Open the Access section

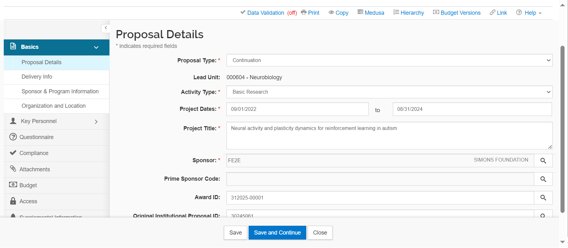(x=57, y=201)
